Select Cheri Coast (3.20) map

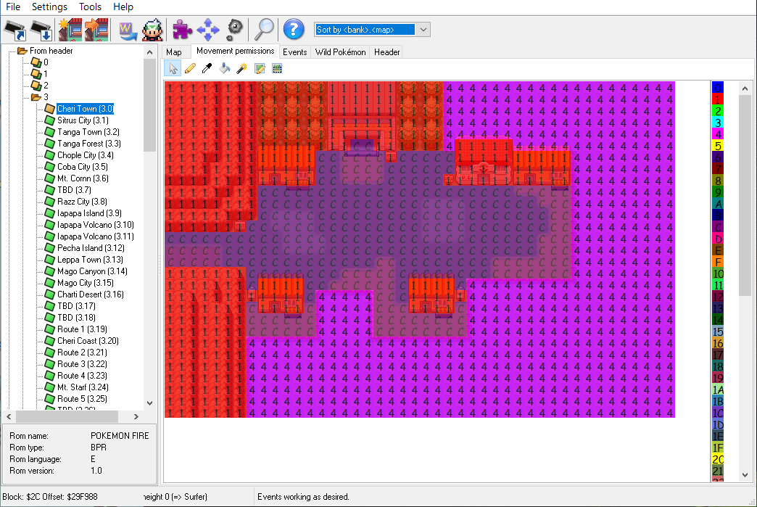(x=88, y=340)
